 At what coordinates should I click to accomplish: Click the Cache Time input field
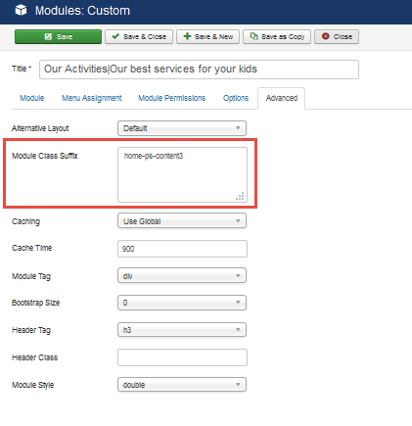(x=182, y=249)
